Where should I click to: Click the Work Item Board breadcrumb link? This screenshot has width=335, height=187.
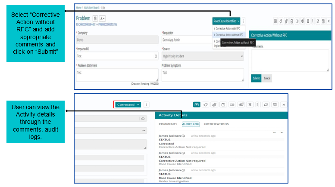coord(91,8)
